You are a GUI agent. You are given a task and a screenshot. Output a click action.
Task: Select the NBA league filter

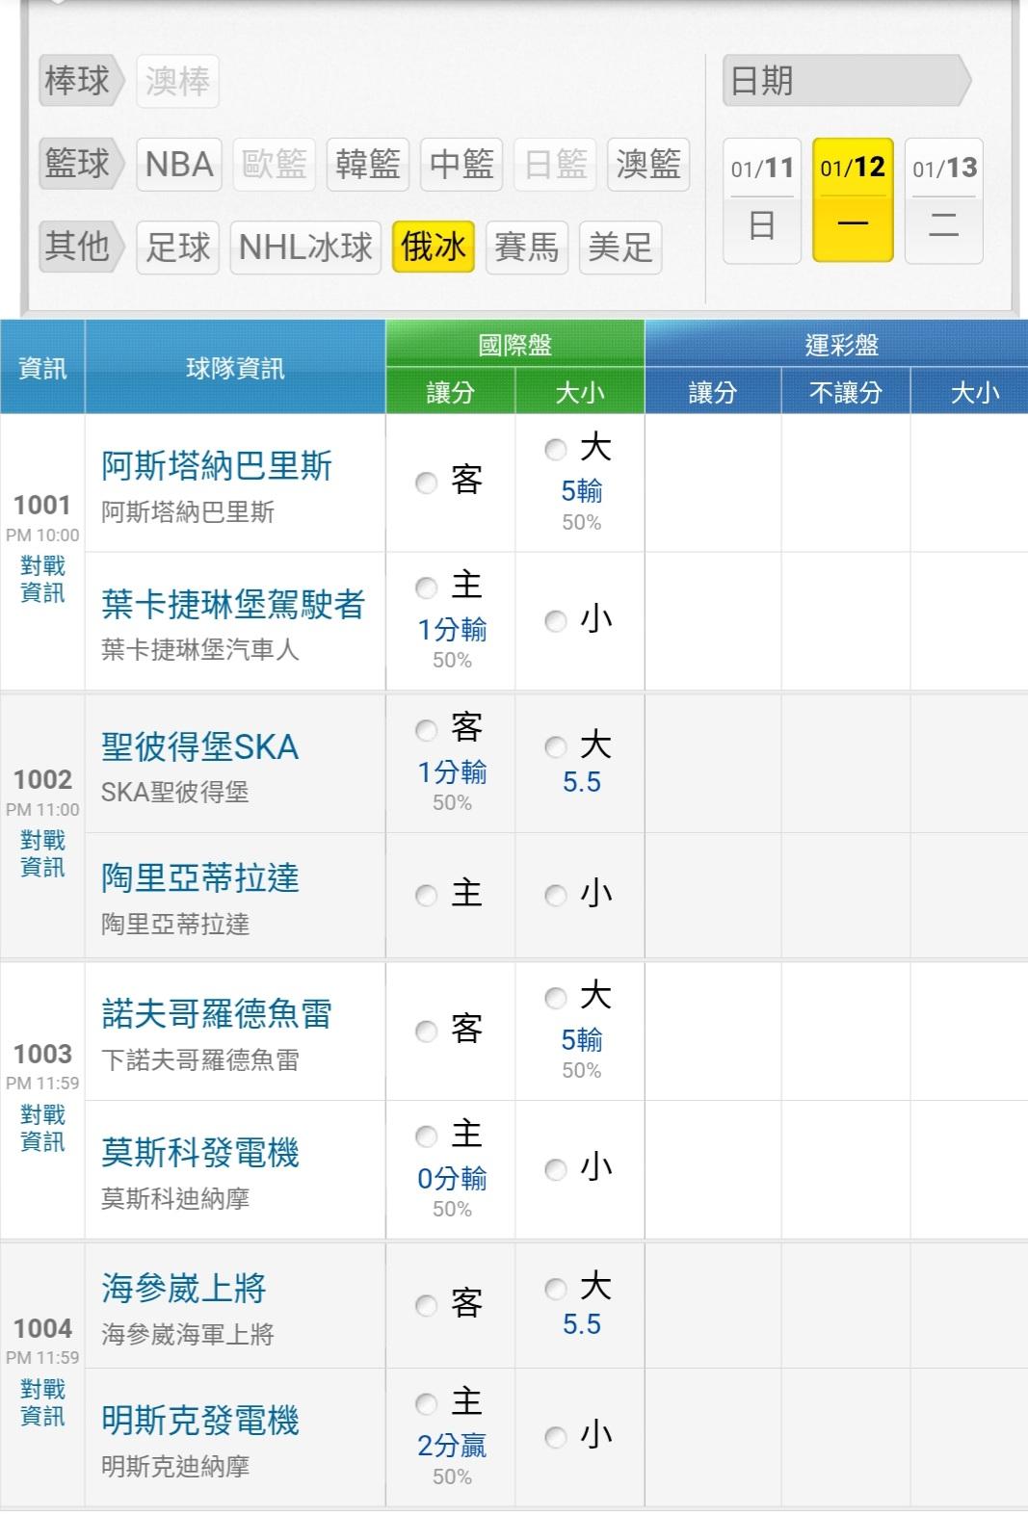[x=178, y=165]
